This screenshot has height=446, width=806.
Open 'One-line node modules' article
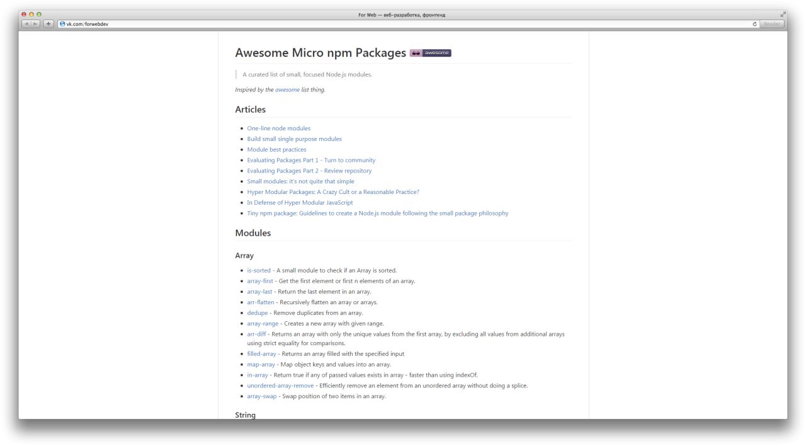(278, 129)
